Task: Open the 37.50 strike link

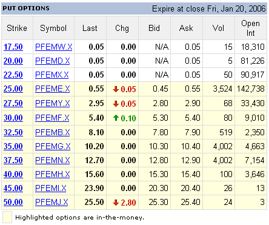Action: (x=13, y=160)
